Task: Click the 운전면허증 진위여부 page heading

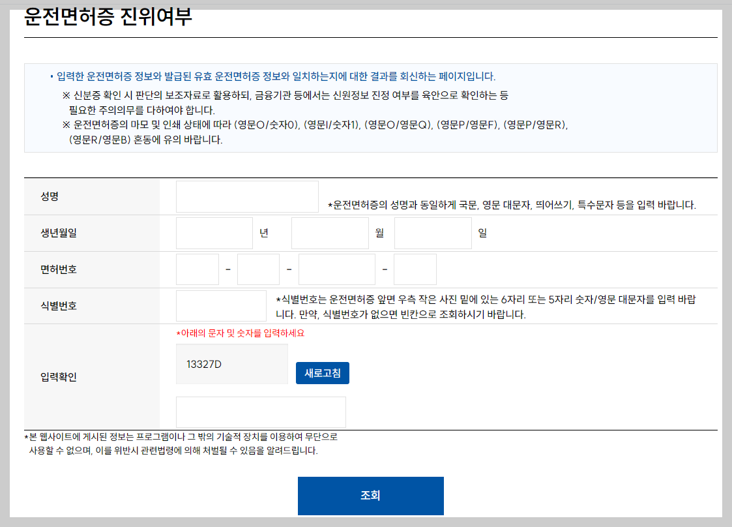Action: 108,17
